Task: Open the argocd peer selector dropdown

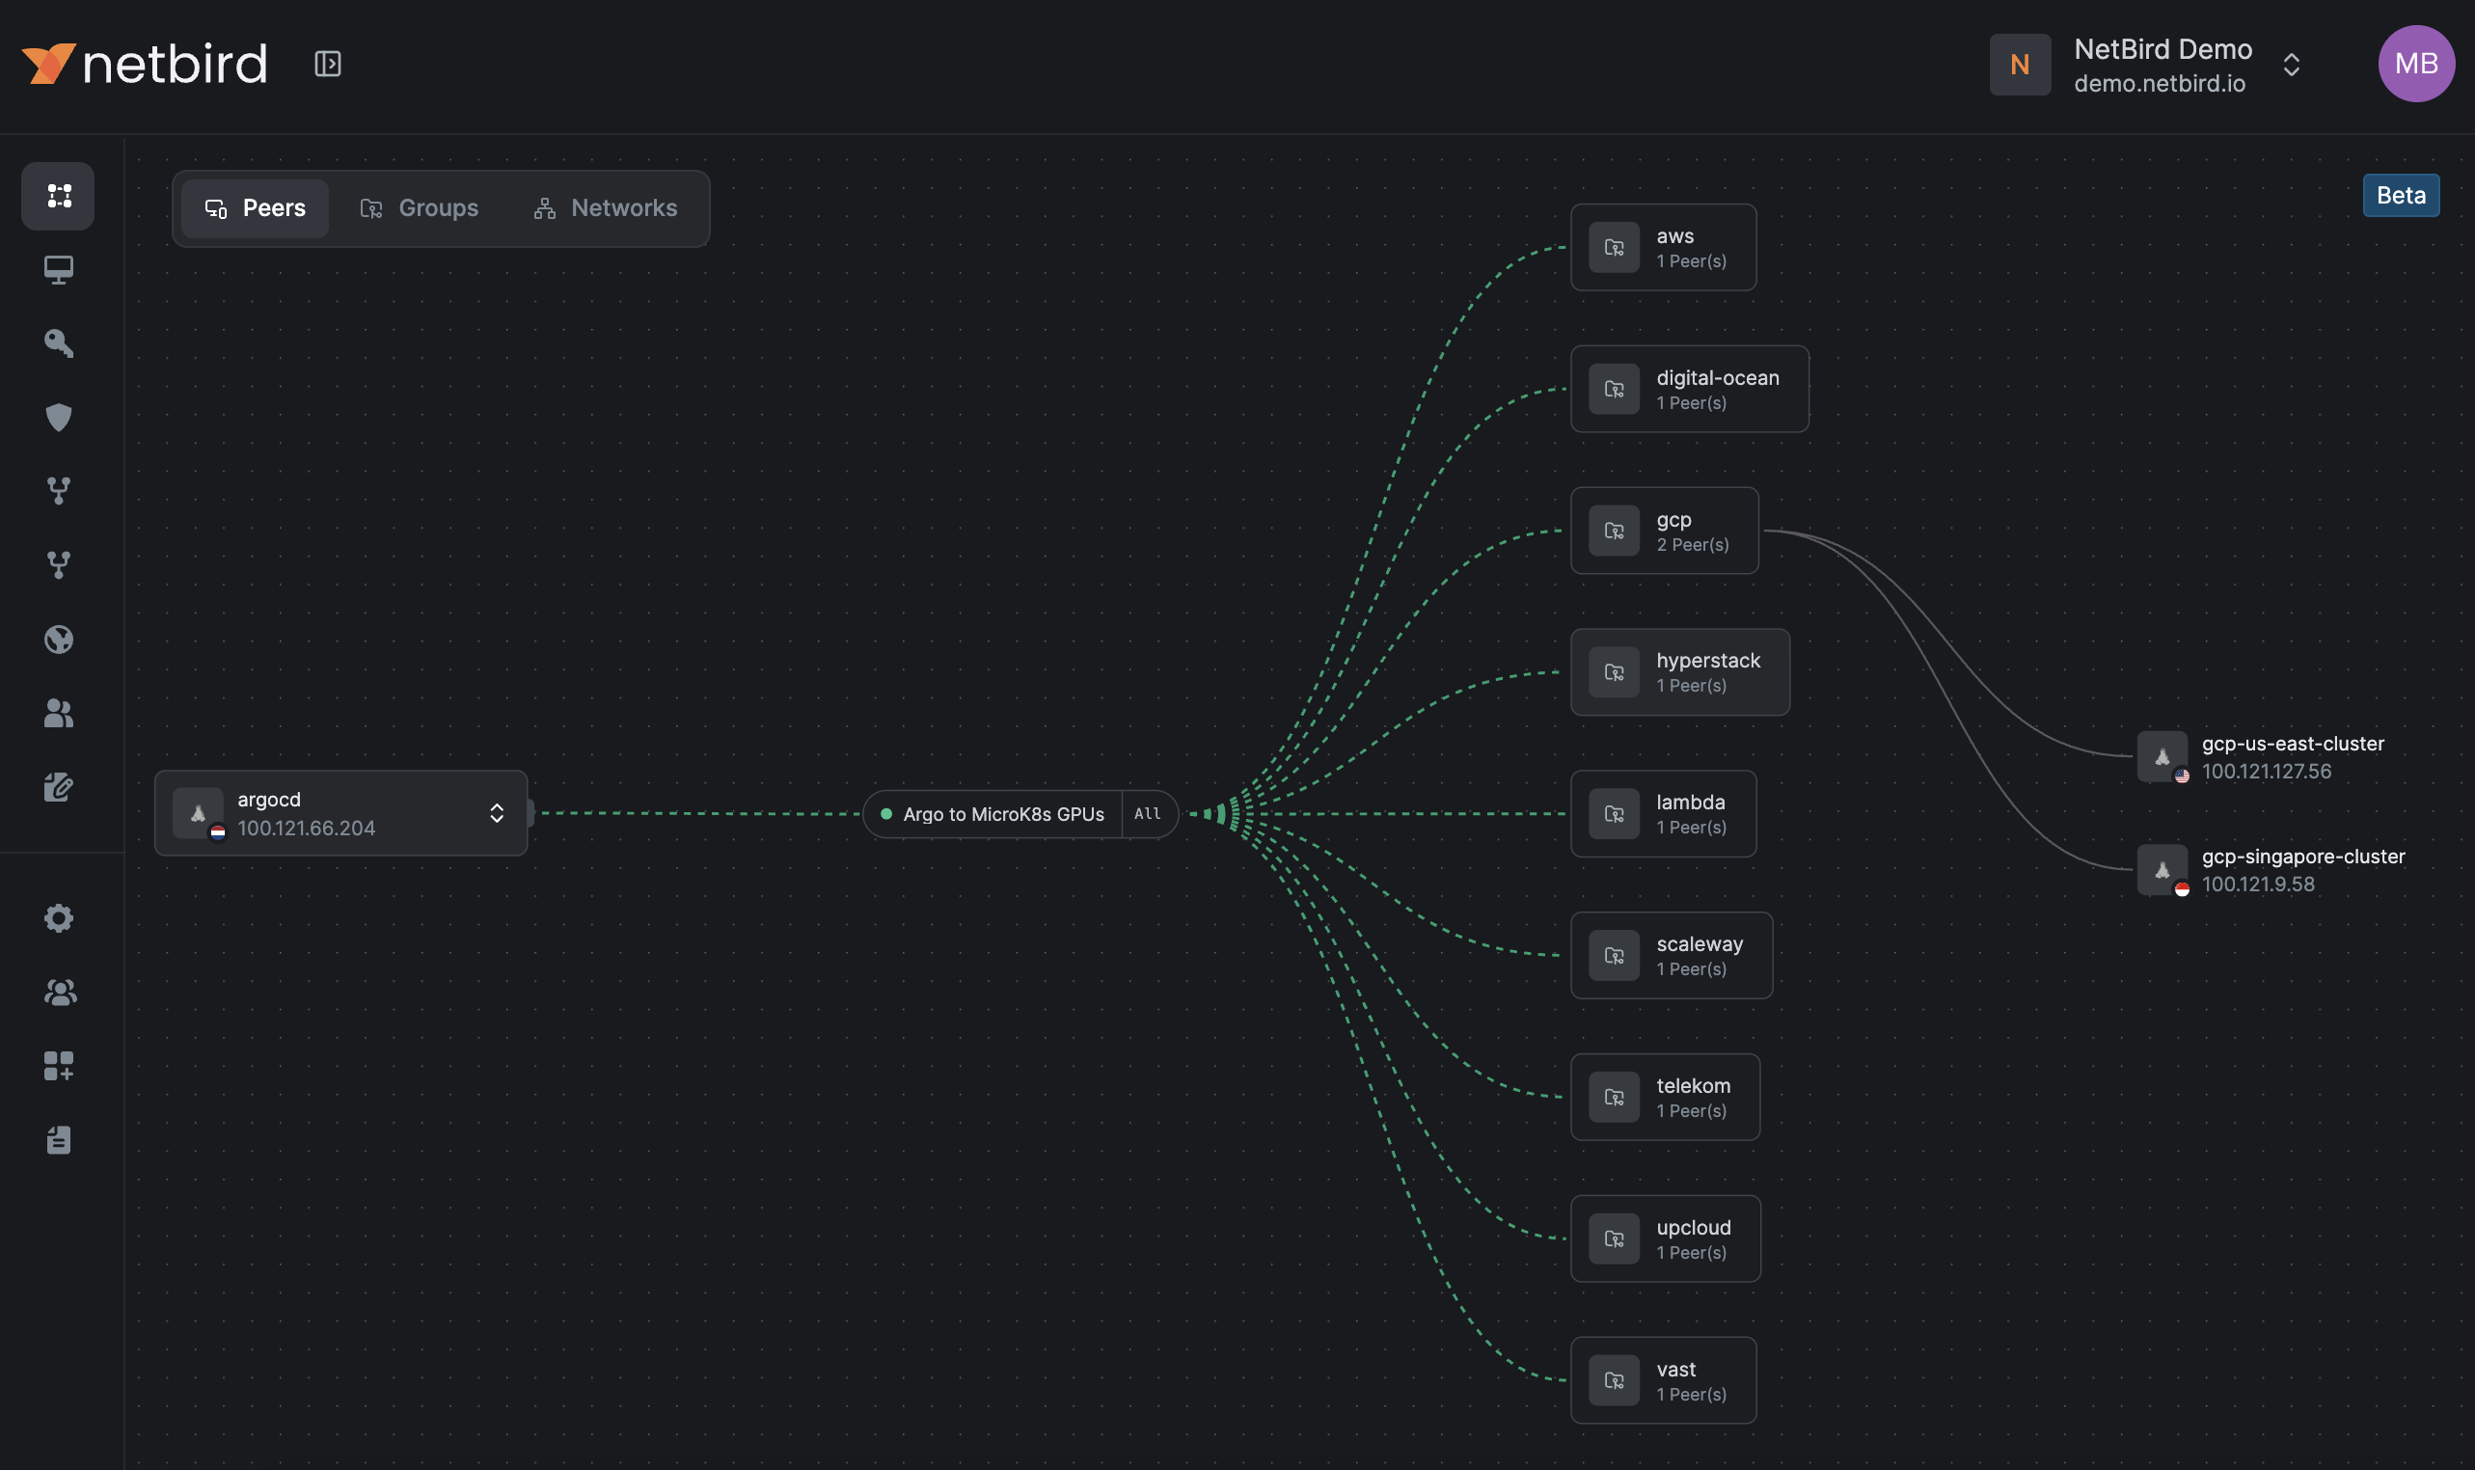Action: [x=496, y=813]
